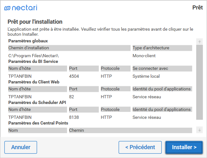This screenshot has width=207, height=158.
Task: Go back with the Précédent button
Action: [x=140, y=147]
